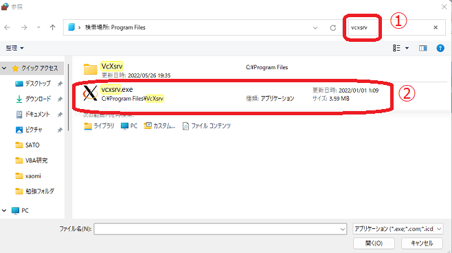Image resolution: width=452 pixels, height=253 pixels.
Task: Go up one folder level
Action: 52,27
